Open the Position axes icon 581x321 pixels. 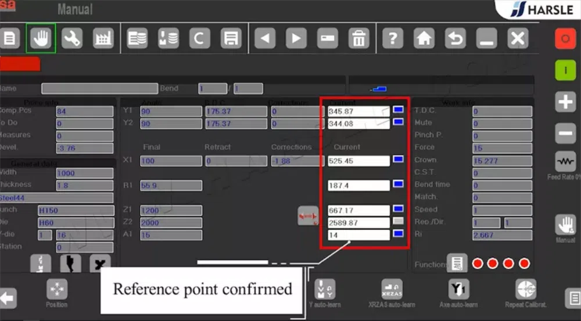click(57, 289)
